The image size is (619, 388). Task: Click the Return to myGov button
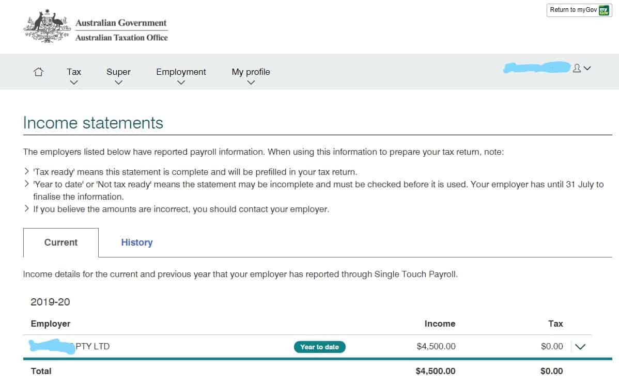click(579, 10)
